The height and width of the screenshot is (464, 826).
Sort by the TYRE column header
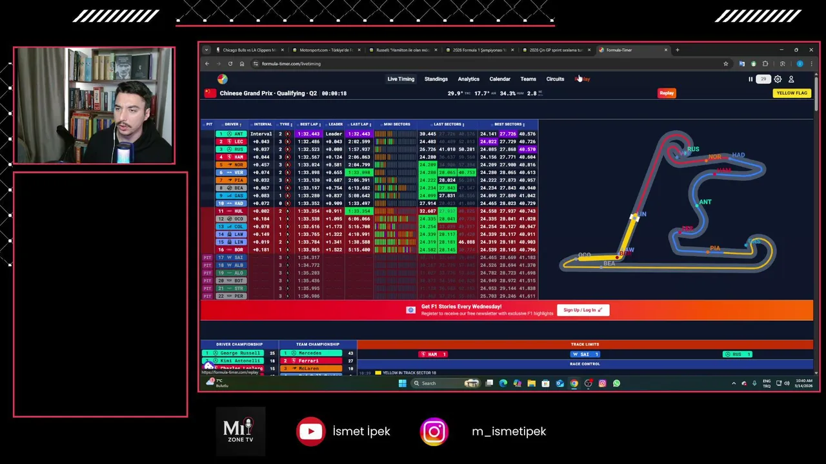tap(285, 124)
